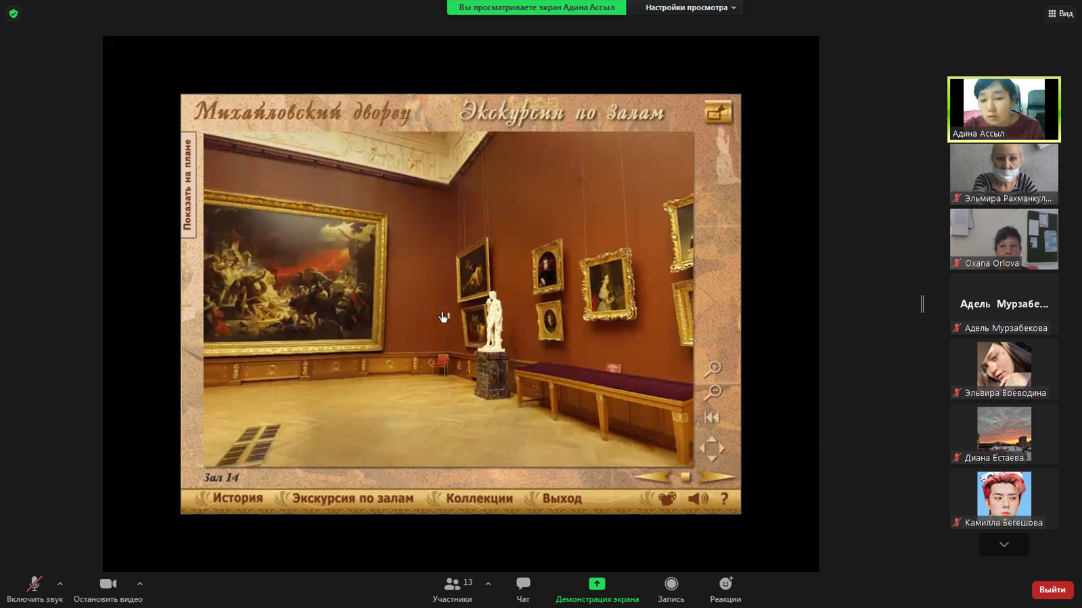Image resolution: width=1082 pixels, height=608 pixels.
Task: Click the four-way pan navigation arrows
Action: pyautogui.click(x=712, y=448)
